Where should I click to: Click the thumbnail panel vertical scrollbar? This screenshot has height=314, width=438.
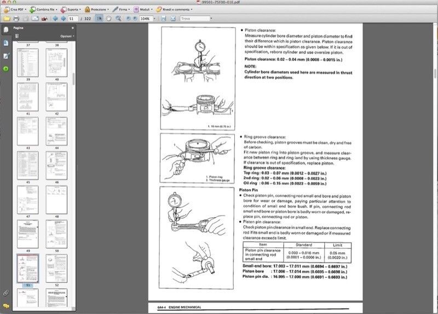(x=74, y=77)
